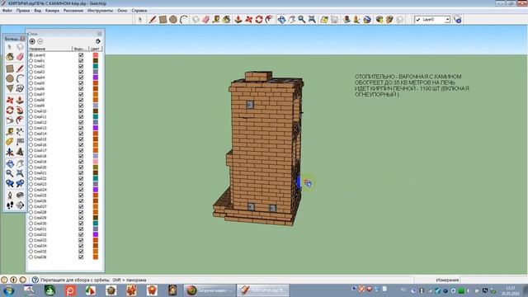
Task: Switch to the SketchUp taskbar window button
Action: pos(263,290)
